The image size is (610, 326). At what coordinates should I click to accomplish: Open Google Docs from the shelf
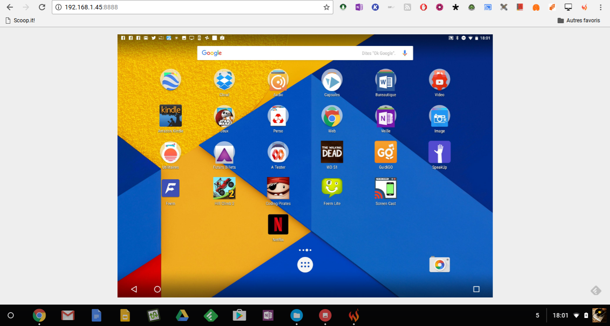tap(96, 315)
